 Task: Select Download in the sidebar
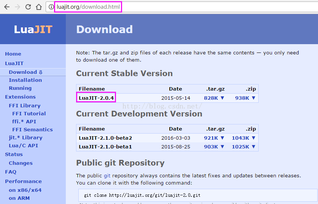click(x=25, y=72)
